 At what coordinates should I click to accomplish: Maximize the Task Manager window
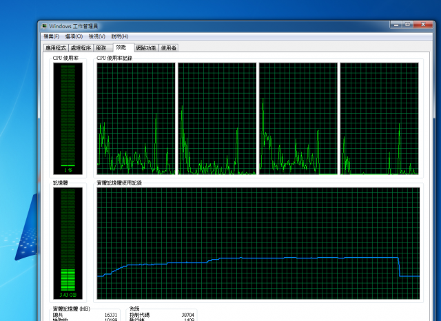(407, 25)
